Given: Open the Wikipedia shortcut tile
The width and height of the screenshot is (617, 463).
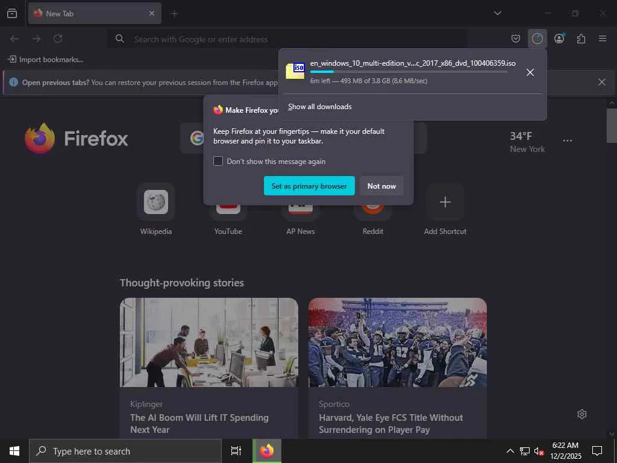Looking at the screenshot, I should tap(156, 201).
